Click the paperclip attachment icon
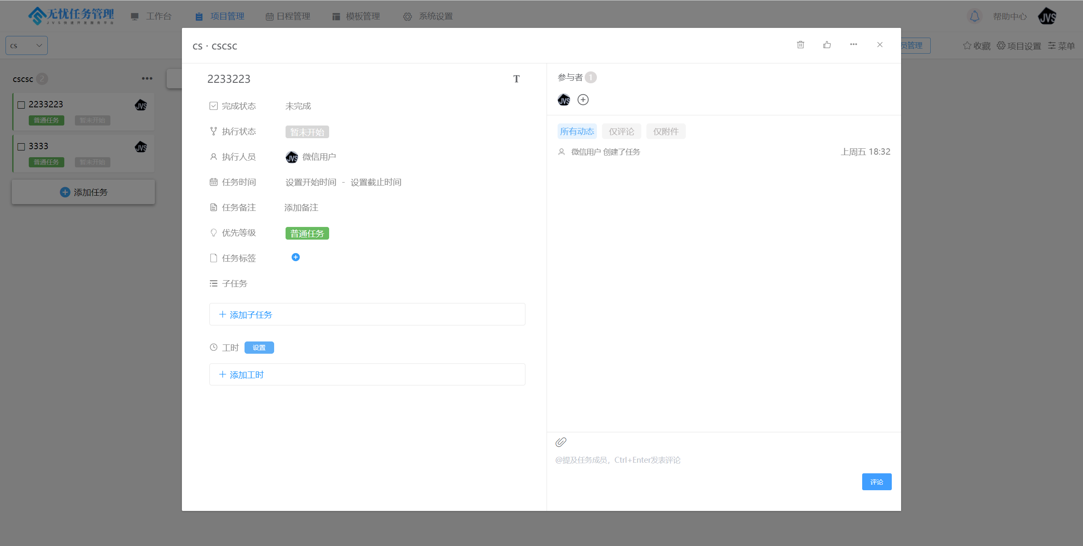This screenshot has height=546, width=1083. pos(561,442)
